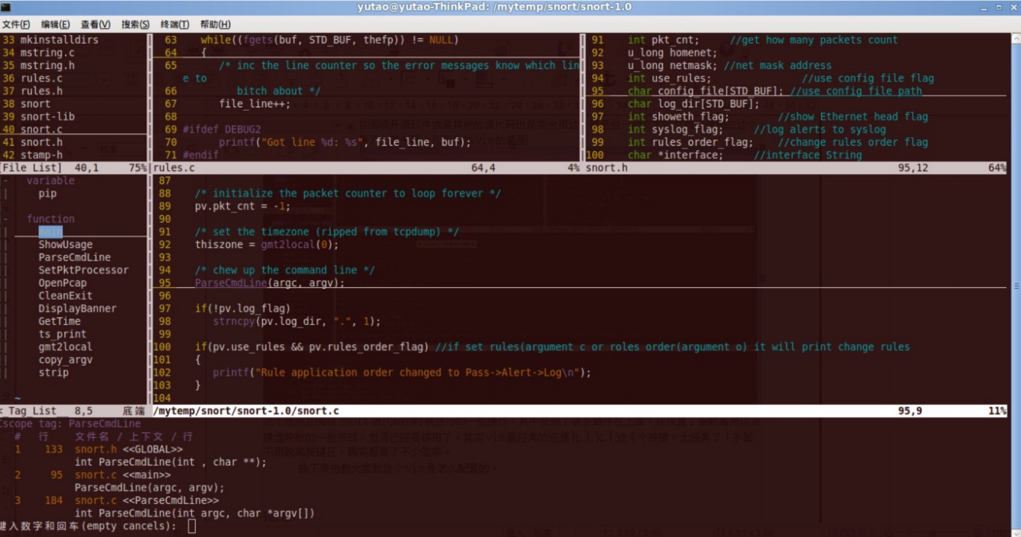Click the [File List] status line

(73, 168)
